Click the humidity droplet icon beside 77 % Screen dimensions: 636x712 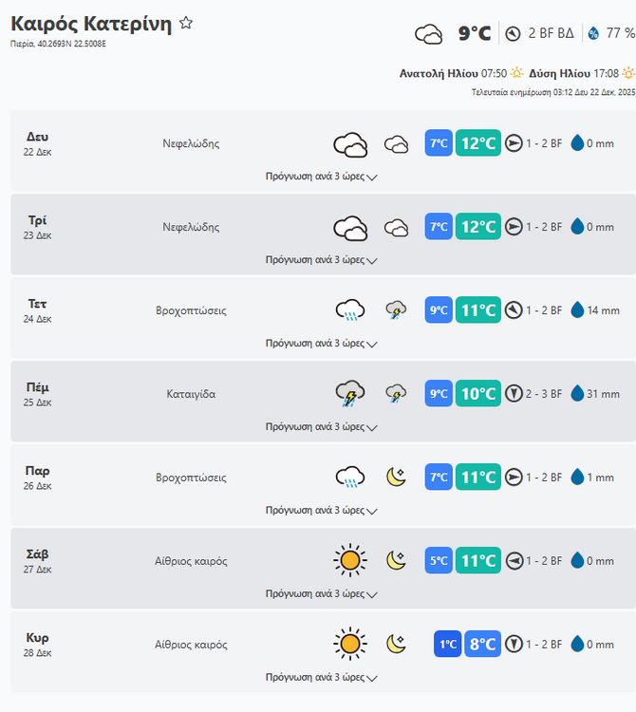coord(593,34)
